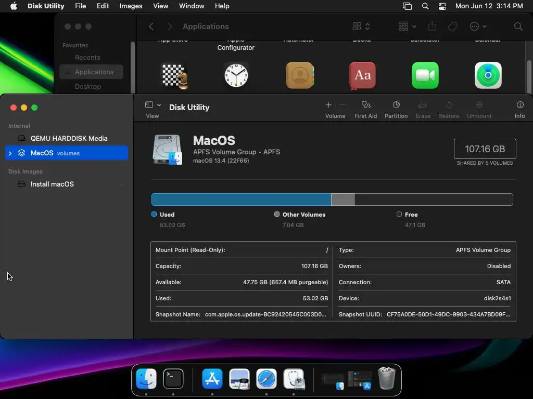Click Finder Tags toolbar button
The image size is (533, 399).
point(452,26)
